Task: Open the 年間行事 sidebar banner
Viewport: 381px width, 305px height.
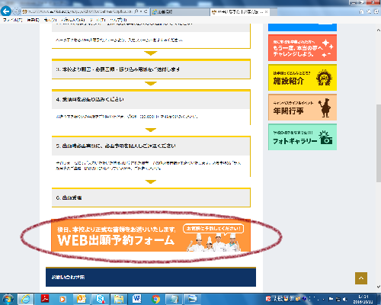Action: 303,108
